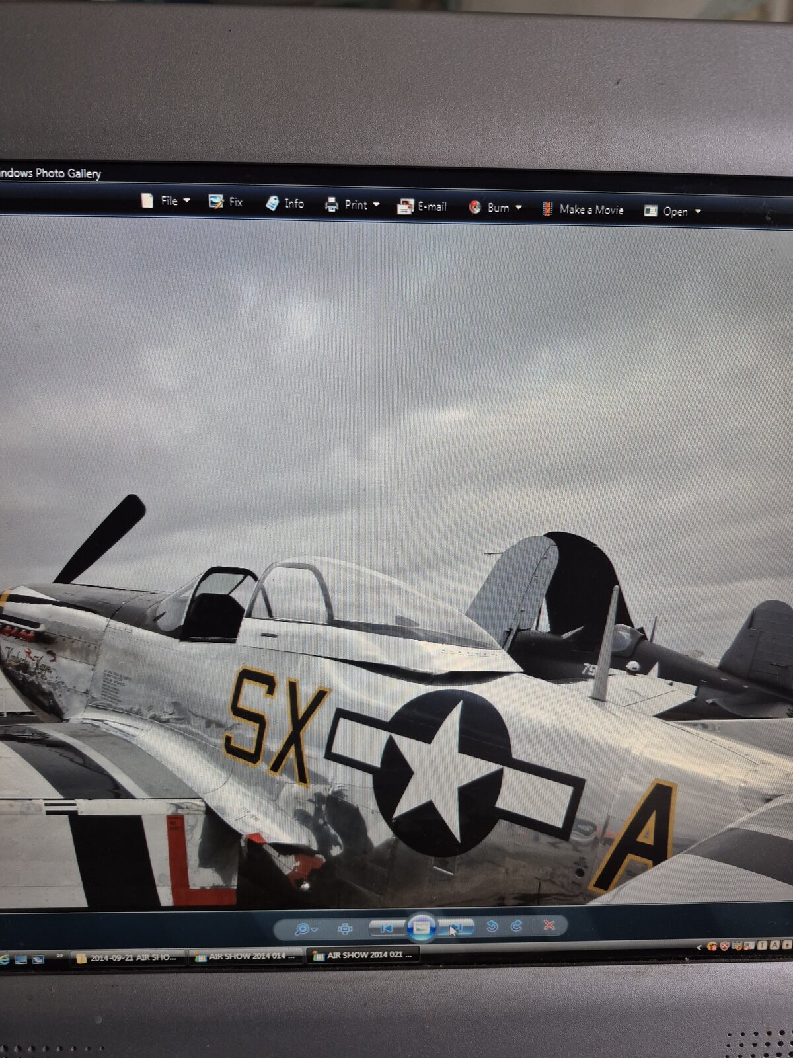793x1058 pixels.
Task: Click Make a Movie
Action: click(x=582, y=209)
